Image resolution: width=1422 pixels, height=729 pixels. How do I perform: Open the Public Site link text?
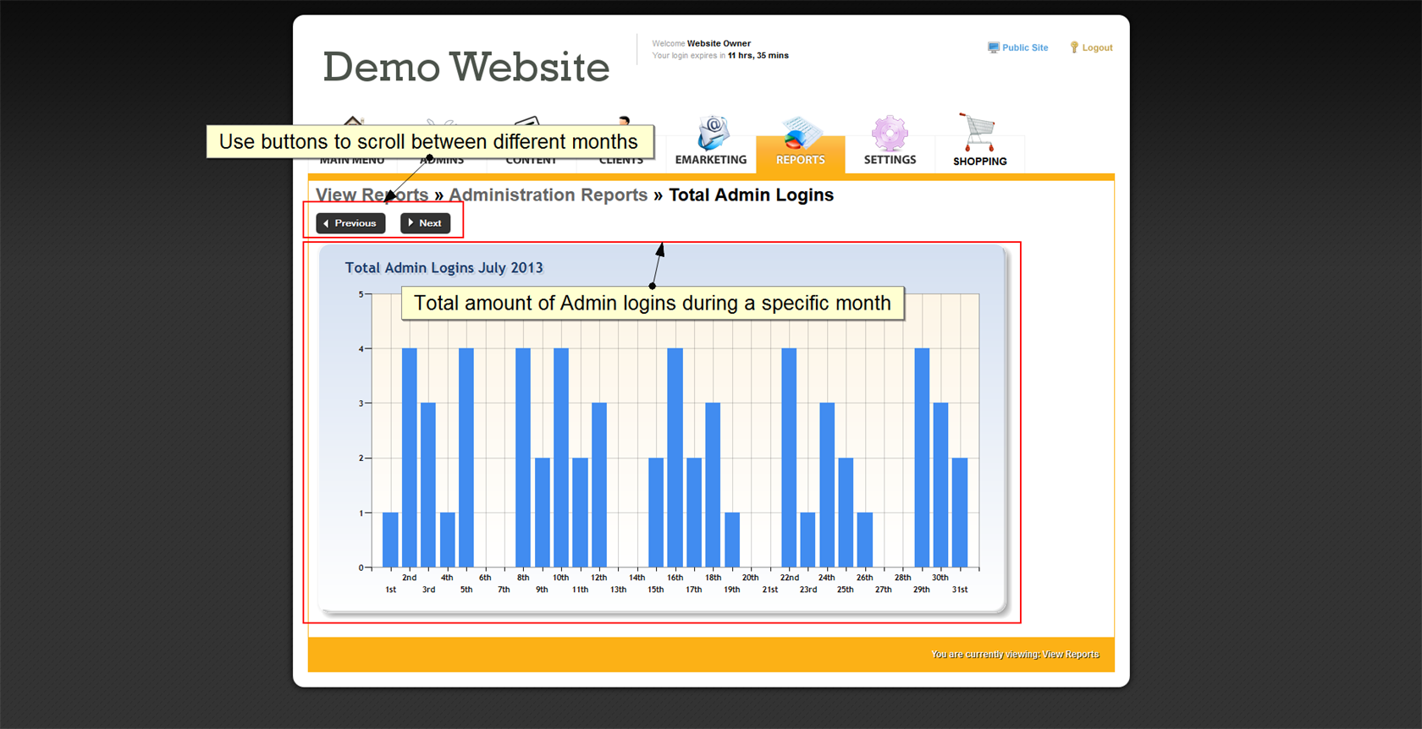pyautogui.click(x=1025, y=48)
